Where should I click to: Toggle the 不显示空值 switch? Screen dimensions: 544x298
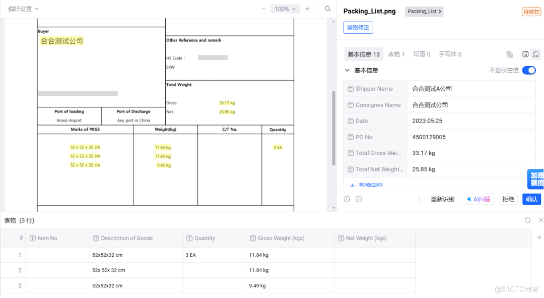coord(528,71)
